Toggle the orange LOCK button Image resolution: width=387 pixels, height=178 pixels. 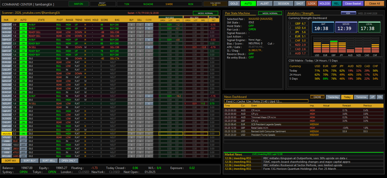click(x=312, y=4)
